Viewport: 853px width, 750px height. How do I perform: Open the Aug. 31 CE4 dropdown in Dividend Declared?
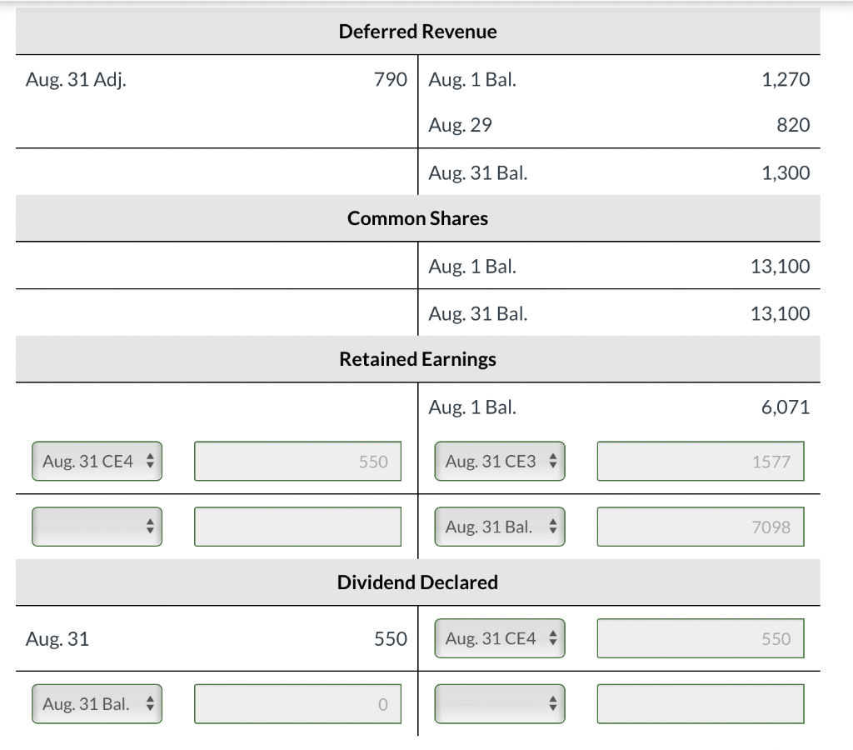[x=499, y=637]
